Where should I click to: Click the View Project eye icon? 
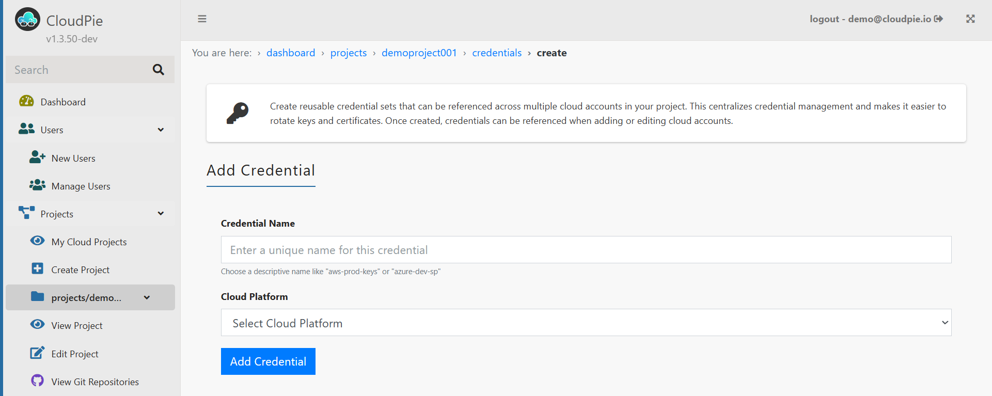click(x=37, y=324)
